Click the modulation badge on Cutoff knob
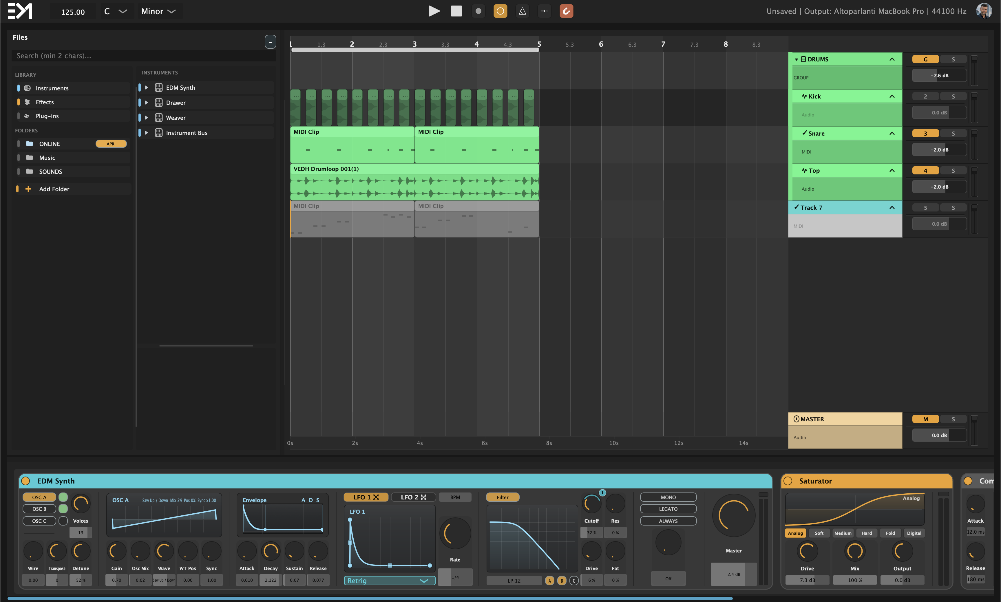The image size is (1001, 602). pos(602,492)
